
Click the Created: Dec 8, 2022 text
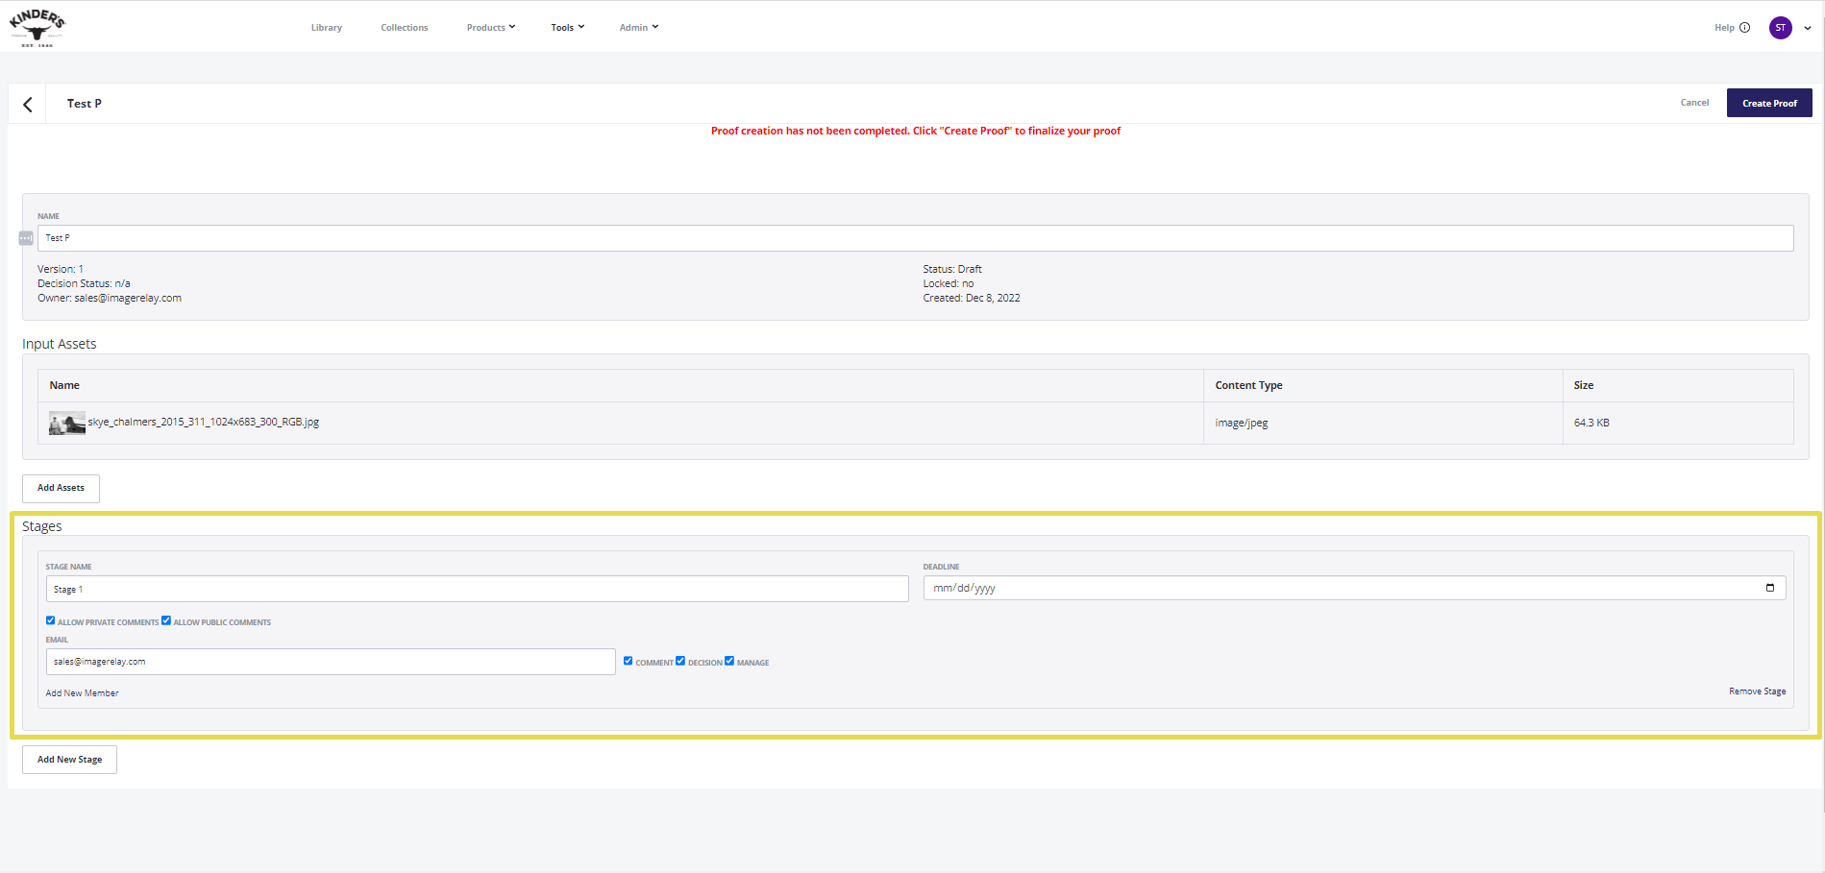972,298
